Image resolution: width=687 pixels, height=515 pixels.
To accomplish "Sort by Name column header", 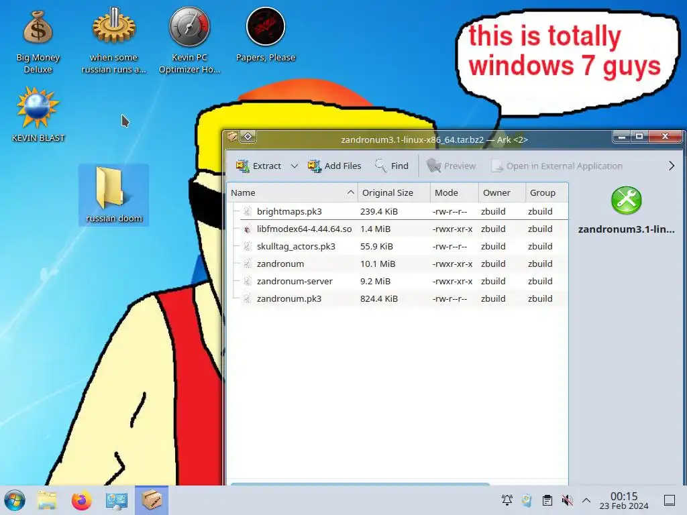I will 293,192.
